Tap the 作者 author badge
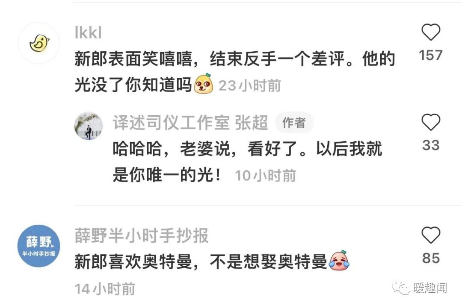The height and width of the screenshot is (308, 462). (x=294, y=123)
